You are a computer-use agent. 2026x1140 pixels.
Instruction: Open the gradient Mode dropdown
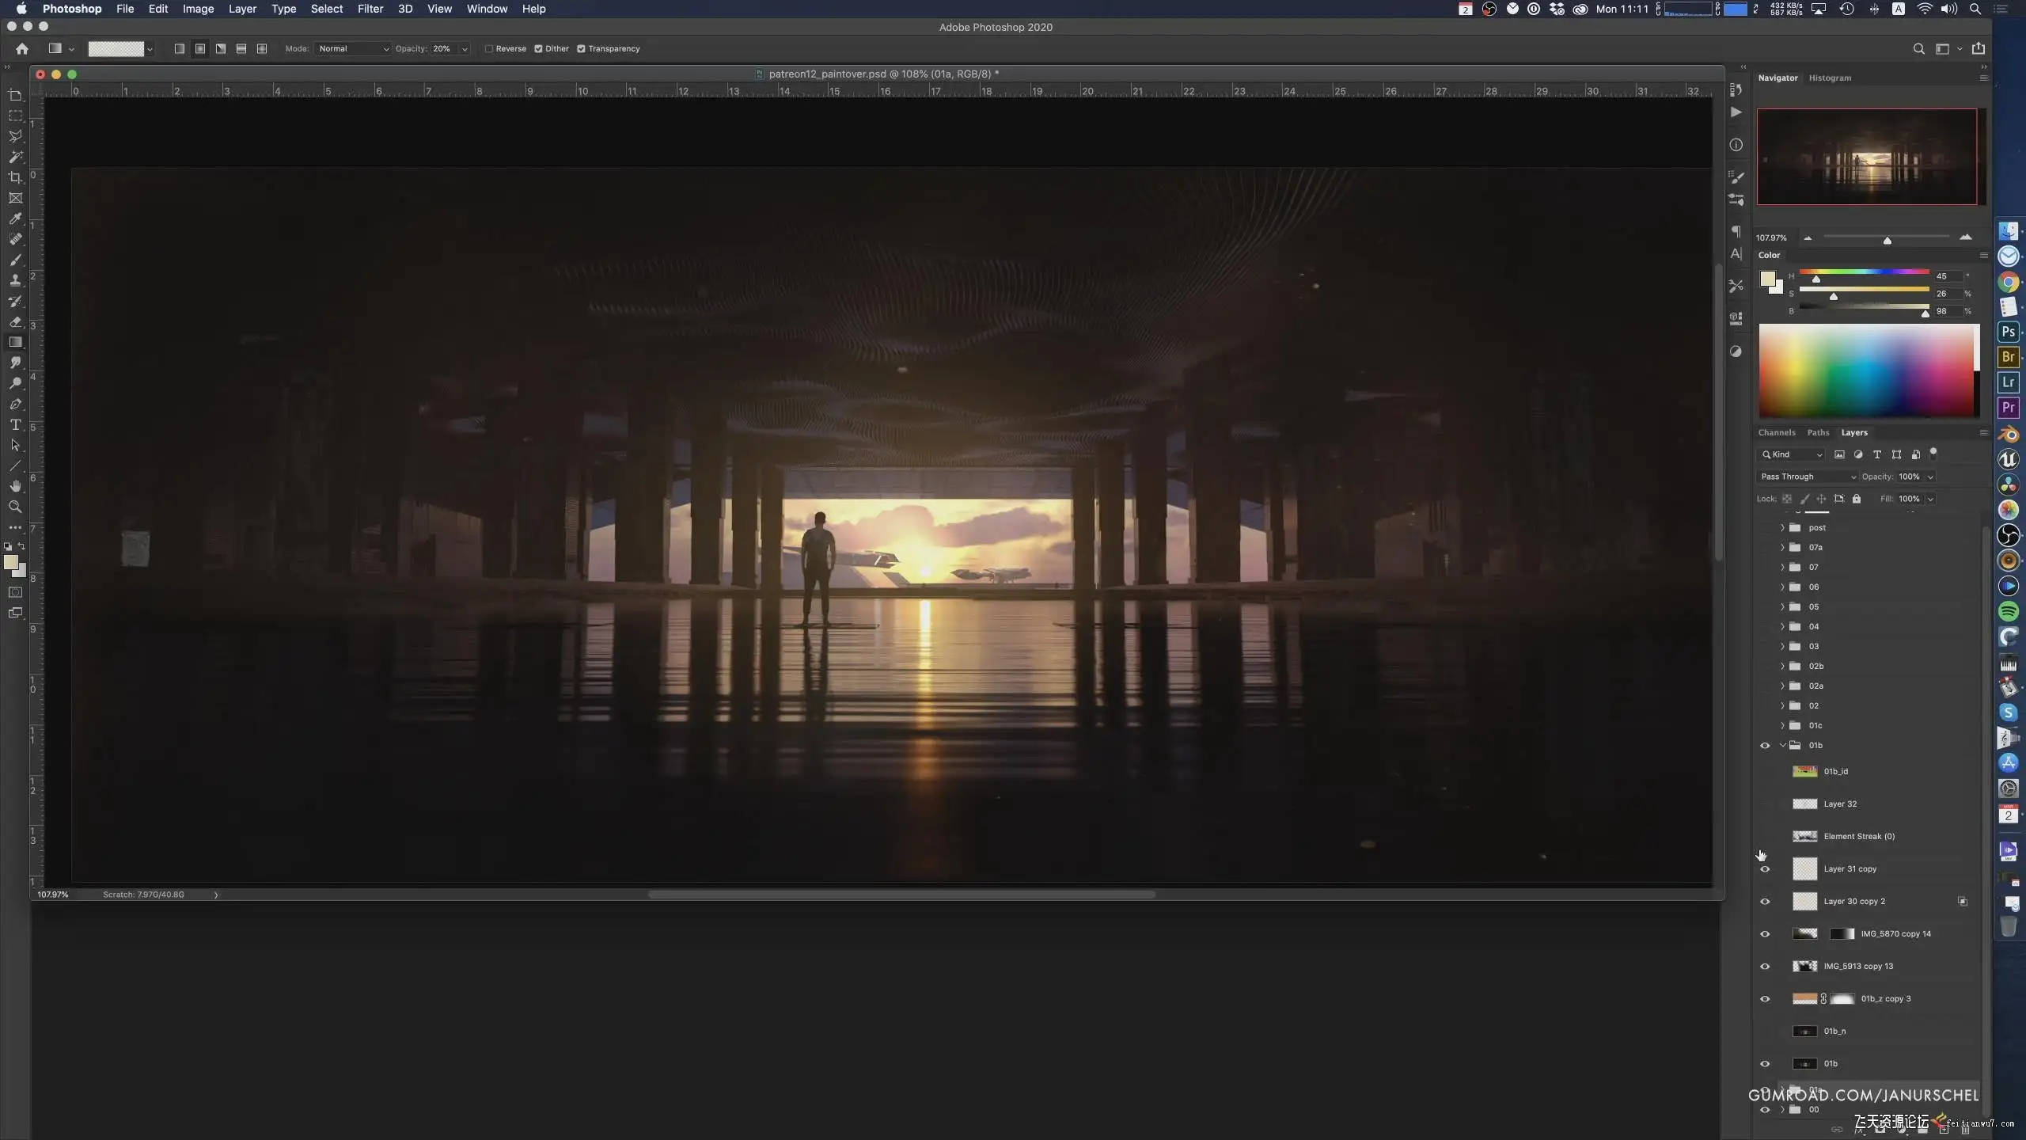pyautogui.click(x=353, y=48)
